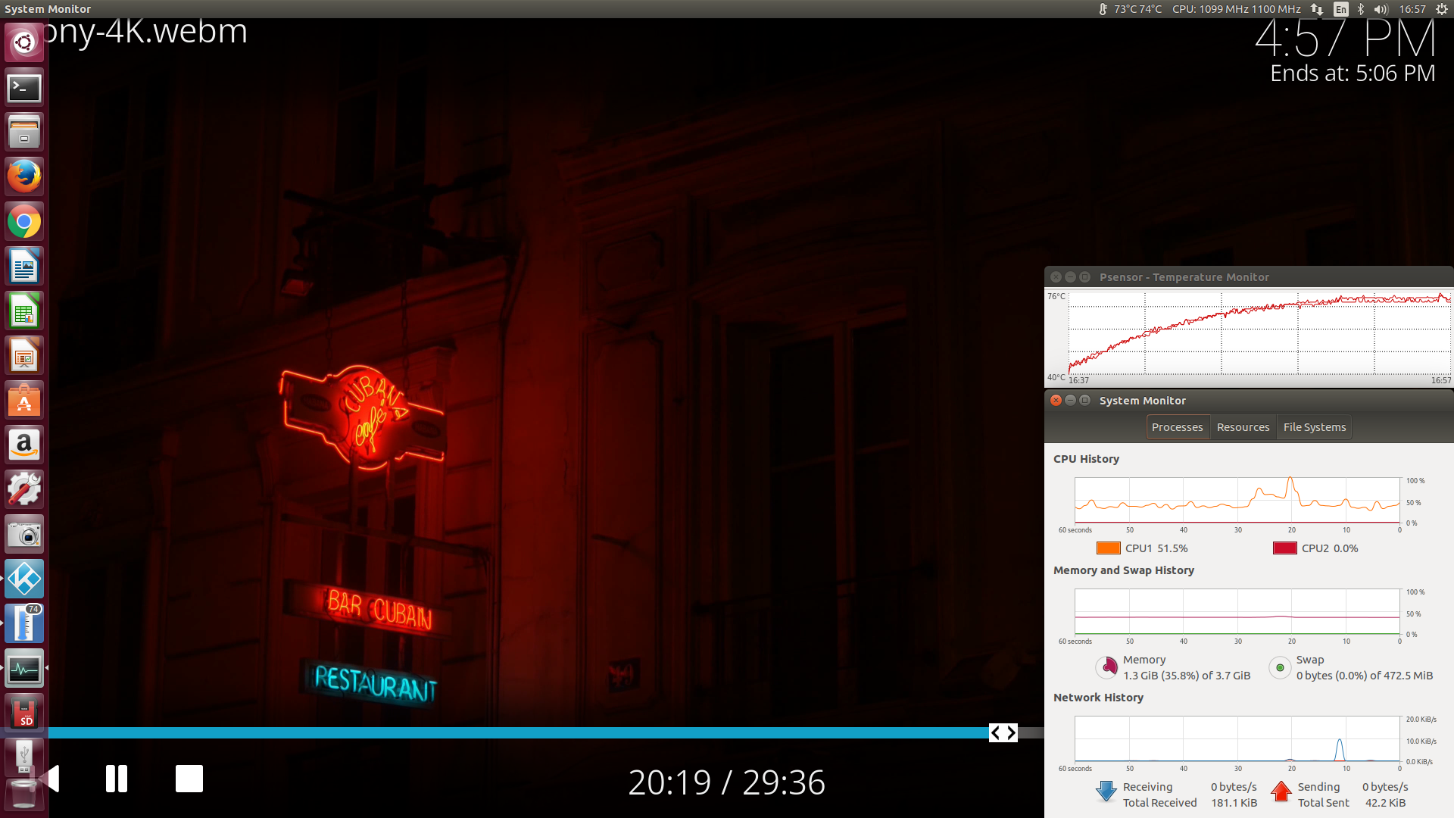Select System Monitor icon in launcher

pos(24,669)
